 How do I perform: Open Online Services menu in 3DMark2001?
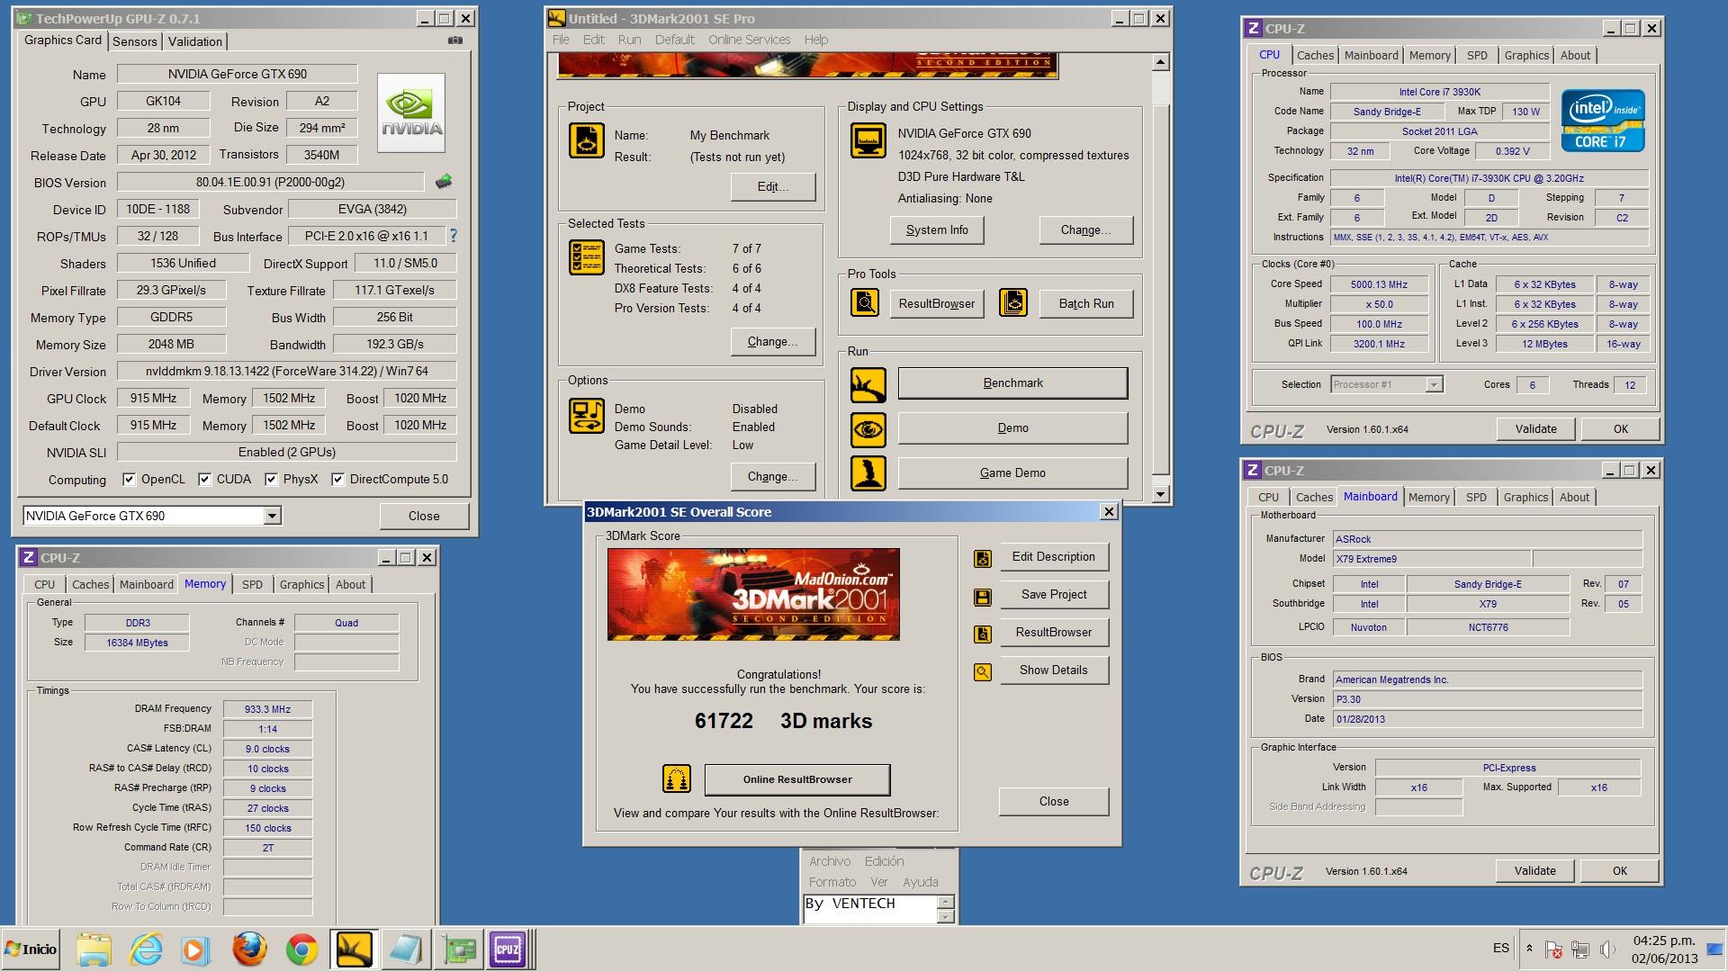749,40
